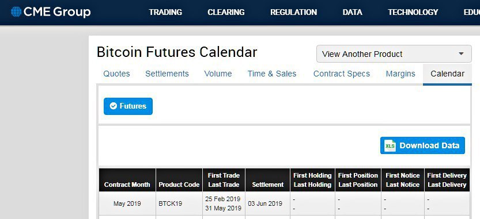Switch to the Volume tab
480x219 pixels.
218,74
